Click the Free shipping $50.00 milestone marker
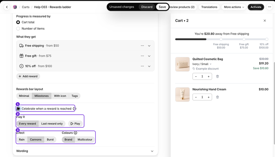The width and height of the screenshot is (275, 157). pyautogui.click(x=221, y=39)
